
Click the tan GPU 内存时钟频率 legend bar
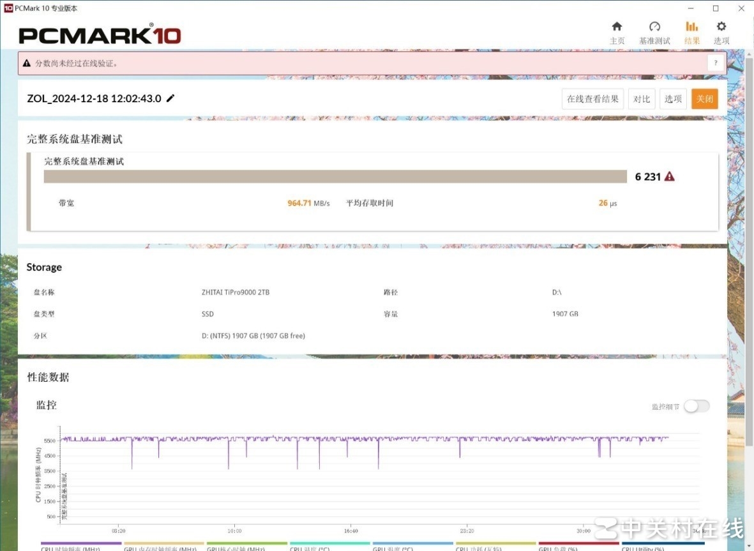pos(164,543)
